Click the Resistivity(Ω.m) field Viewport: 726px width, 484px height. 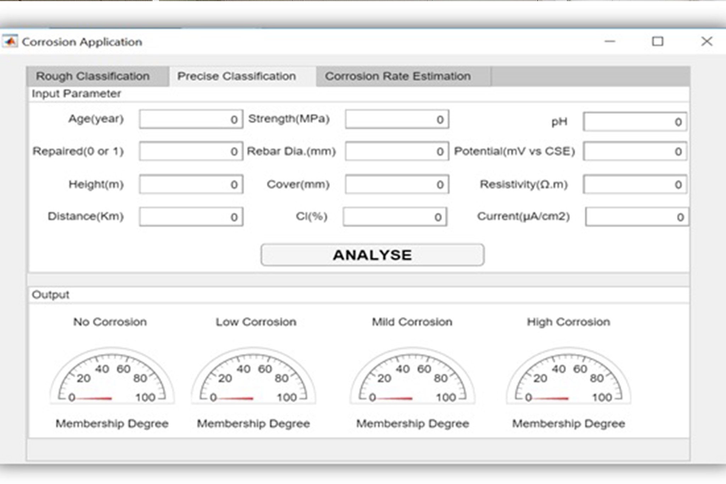coord(635,184)
